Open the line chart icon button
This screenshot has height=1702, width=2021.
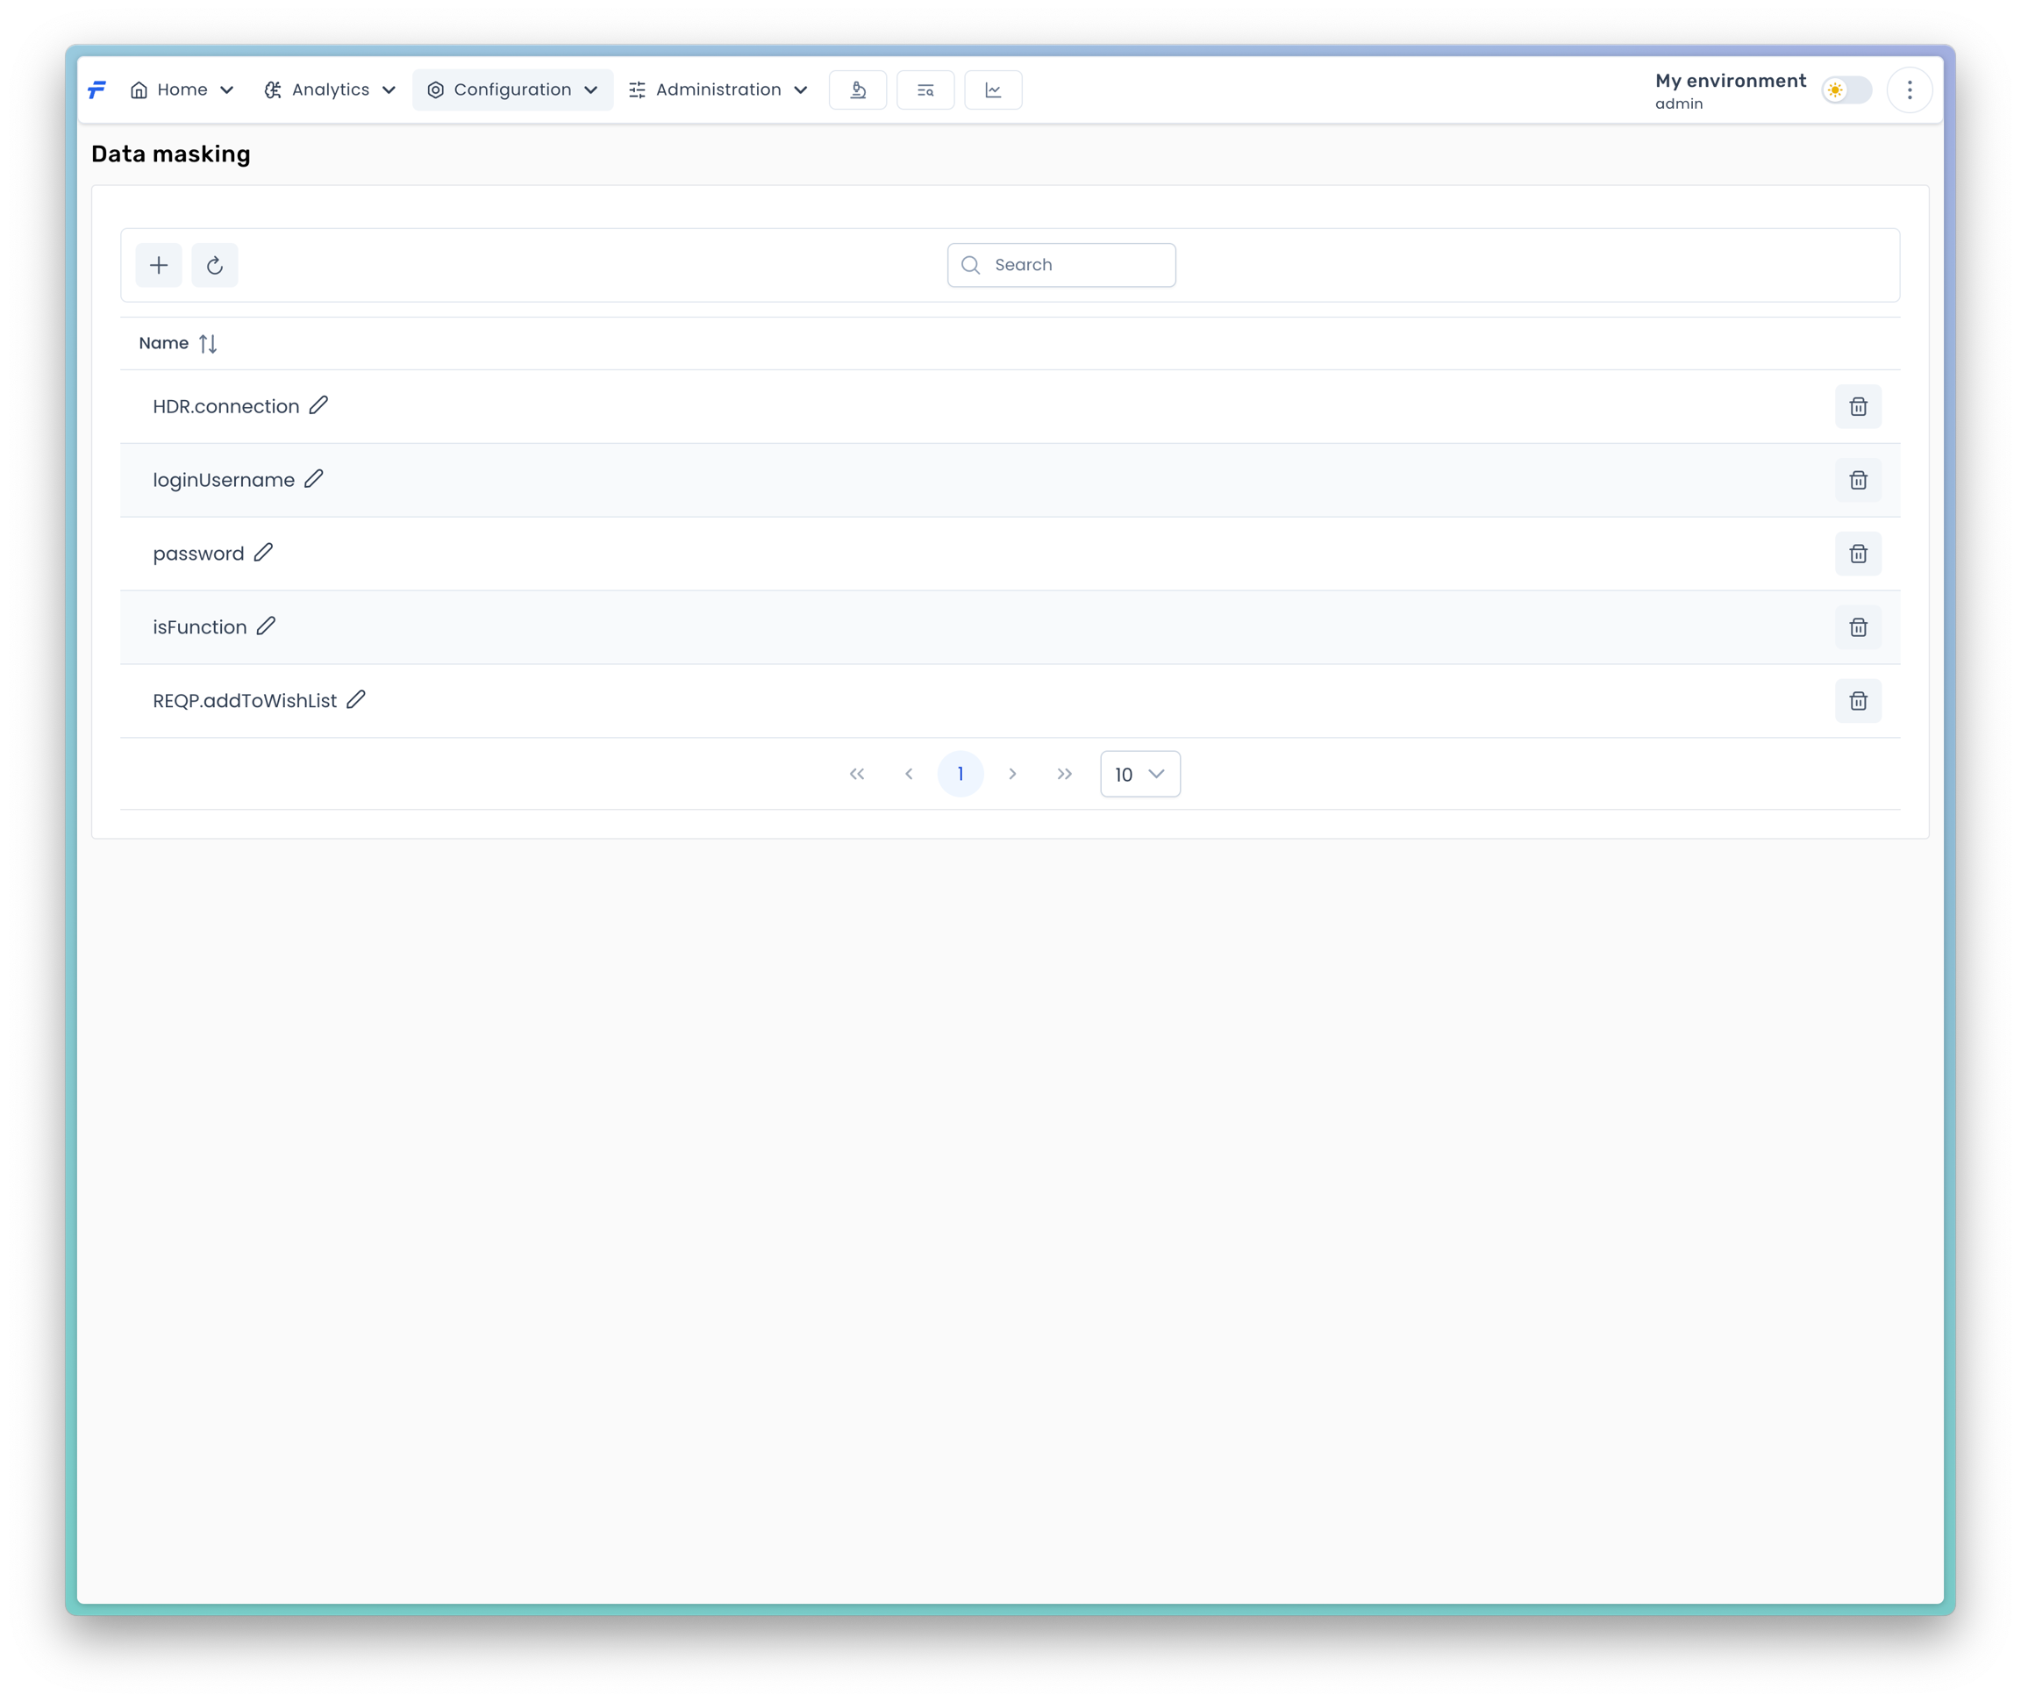pyautogui.click(x=993, y=89)
